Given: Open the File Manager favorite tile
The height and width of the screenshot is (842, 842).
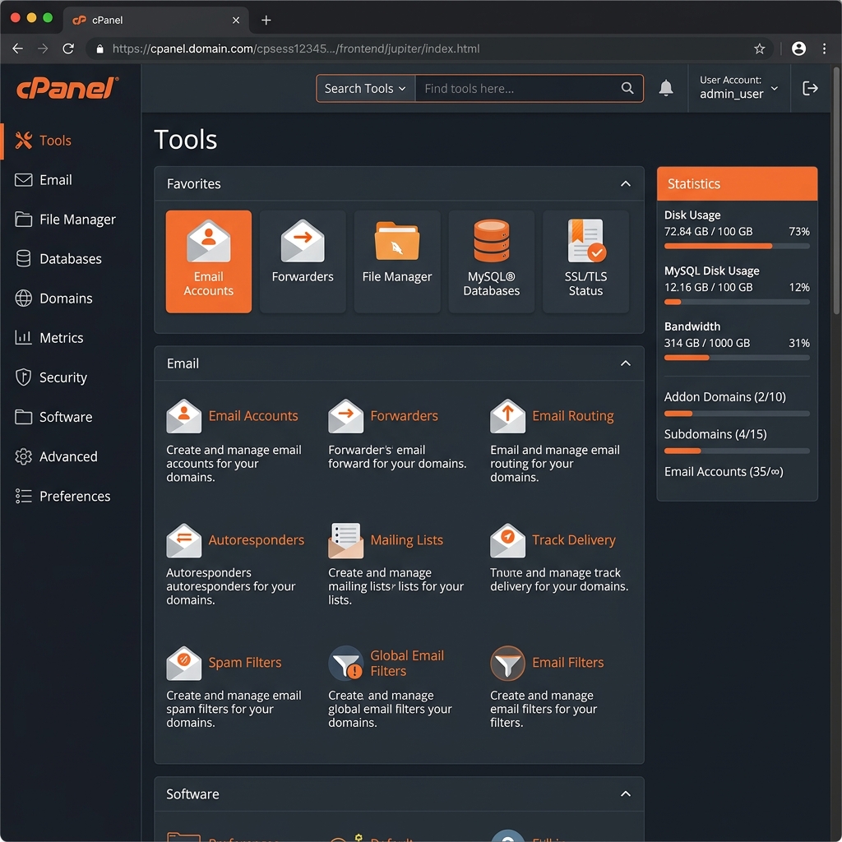Looking at the screenshot, I should point(397,261).
